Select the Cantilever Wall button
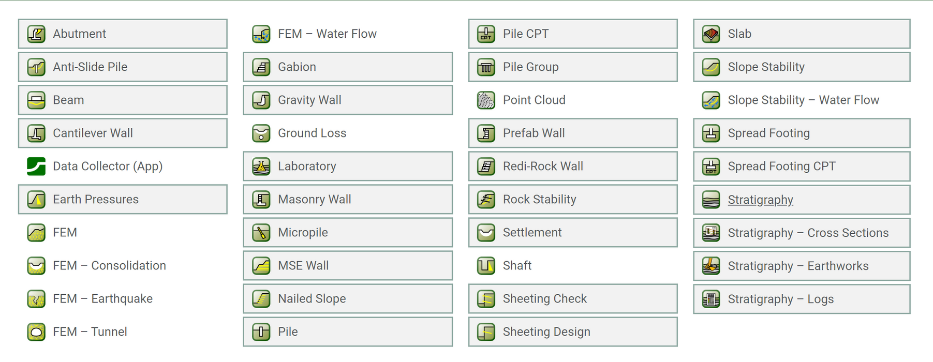Image resolution: width=933 pixels, height=362 pixels. click(x=123, y=133)
